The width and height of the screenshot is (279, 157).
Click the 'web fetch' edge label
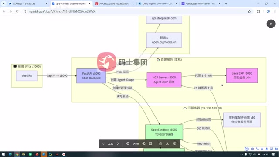tap(204, 143)
